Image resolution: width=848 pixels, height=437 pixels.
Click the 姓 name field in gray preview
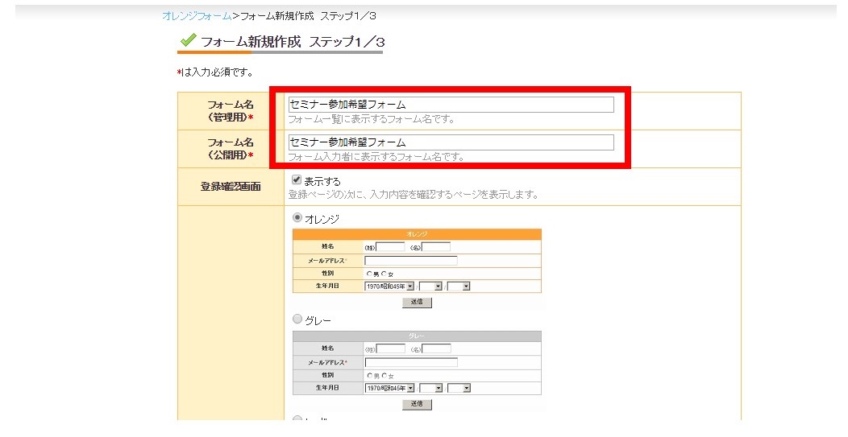pos(391,349)
